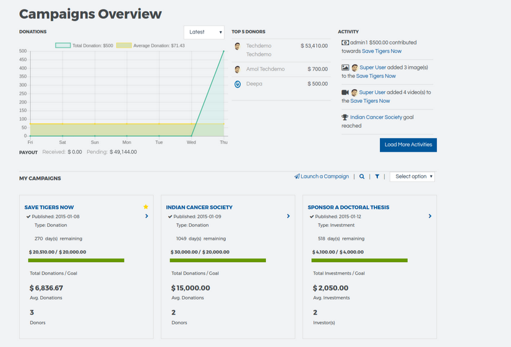Open the Launch a Campaign link
The image size is (511, 347).
322,177
